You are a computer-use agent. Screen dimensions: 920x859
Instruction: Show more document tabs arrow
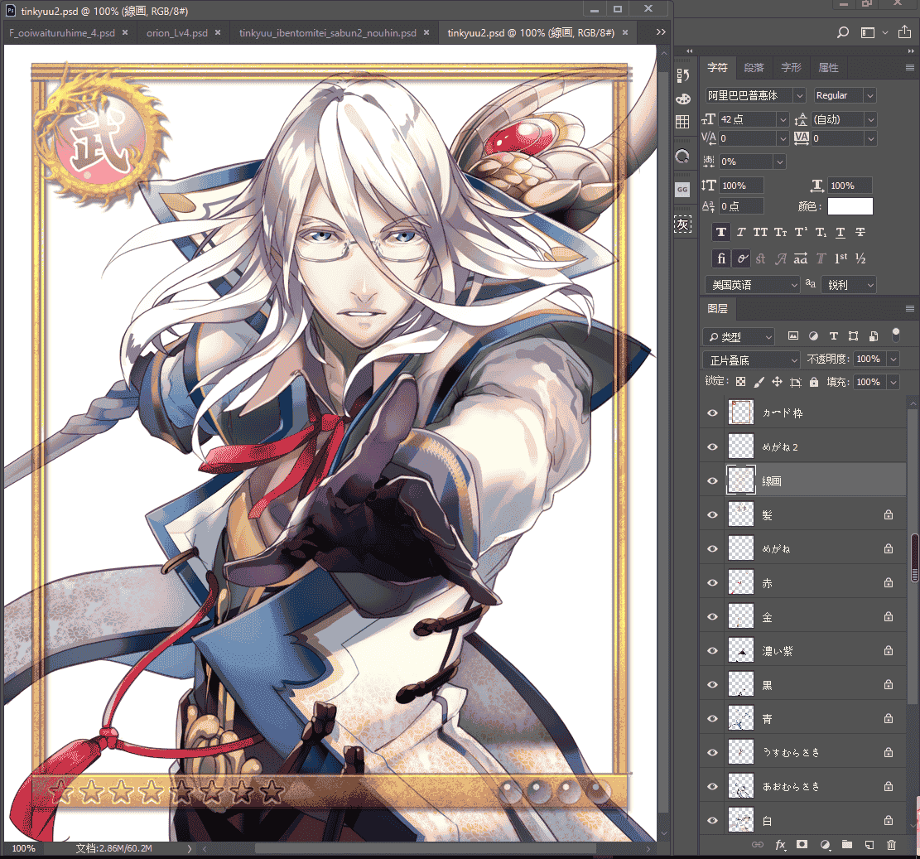661,32
